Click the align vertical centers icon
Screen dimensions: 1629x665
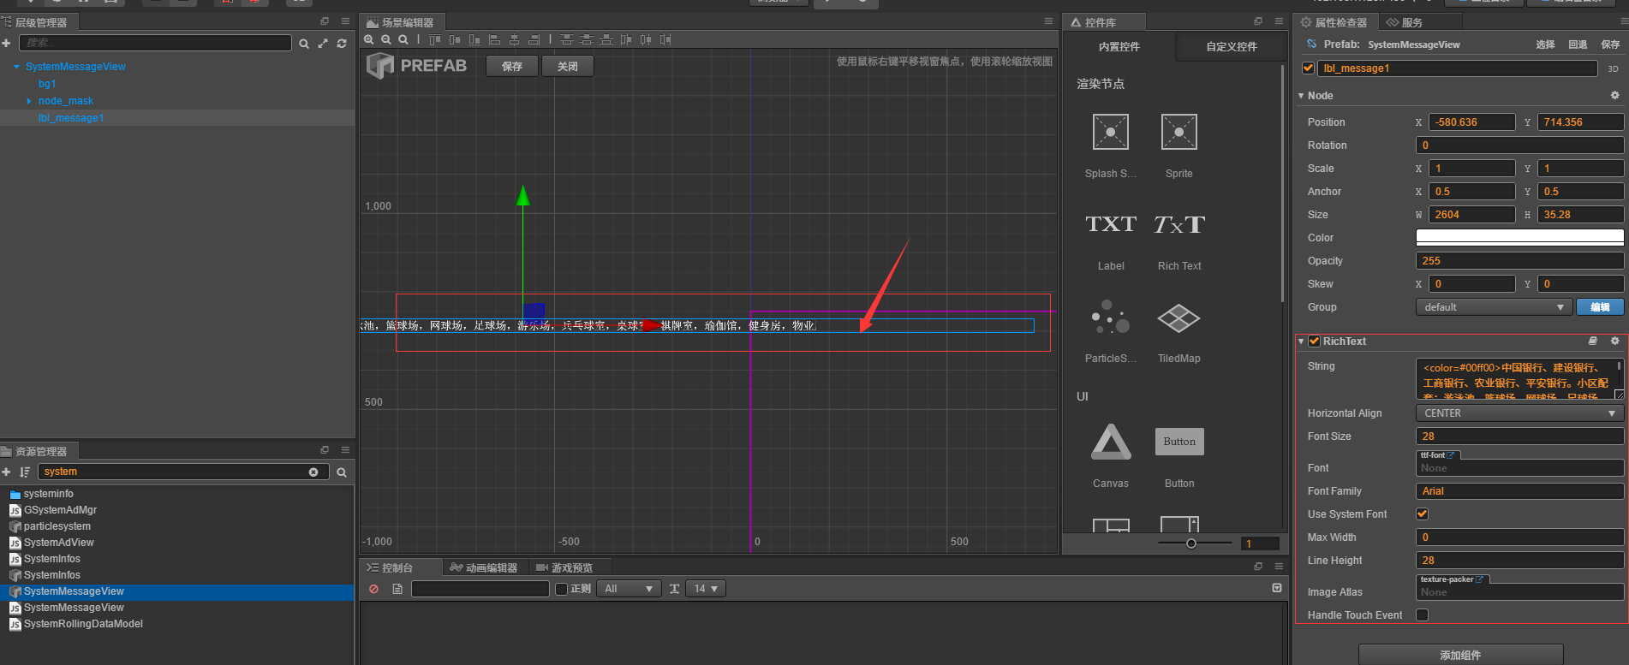[x=455, y=39]
